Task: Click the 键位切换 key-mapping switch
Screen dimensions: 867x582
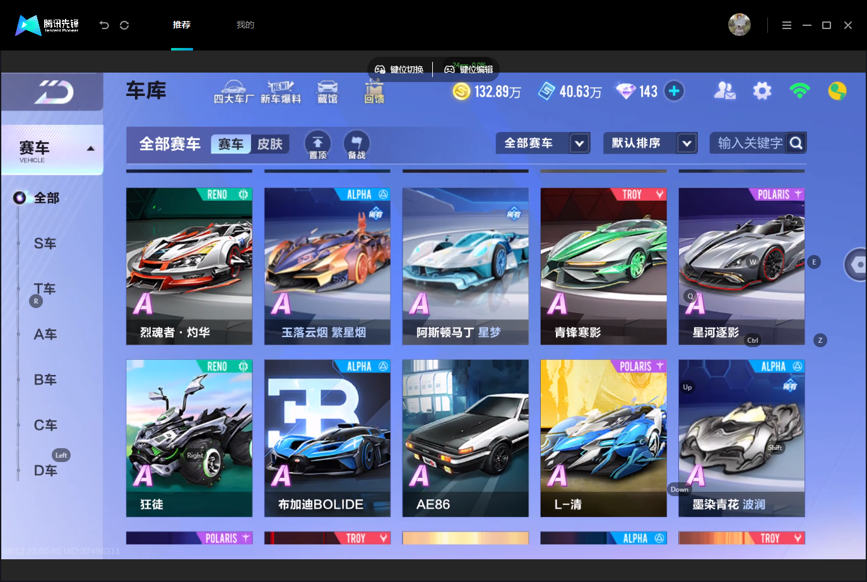Action: tap(399, 69)
